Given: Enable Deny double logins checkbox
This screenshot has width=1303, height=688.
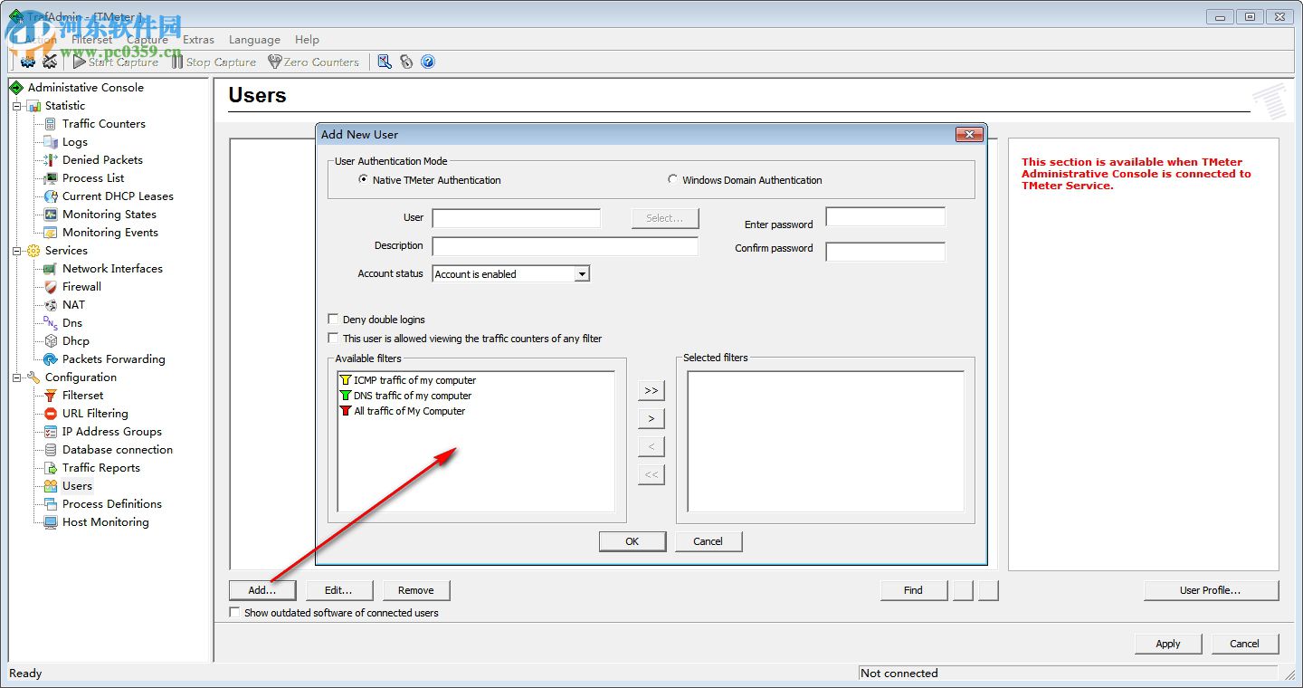Looking at the screenshot, I should [333, 319].
